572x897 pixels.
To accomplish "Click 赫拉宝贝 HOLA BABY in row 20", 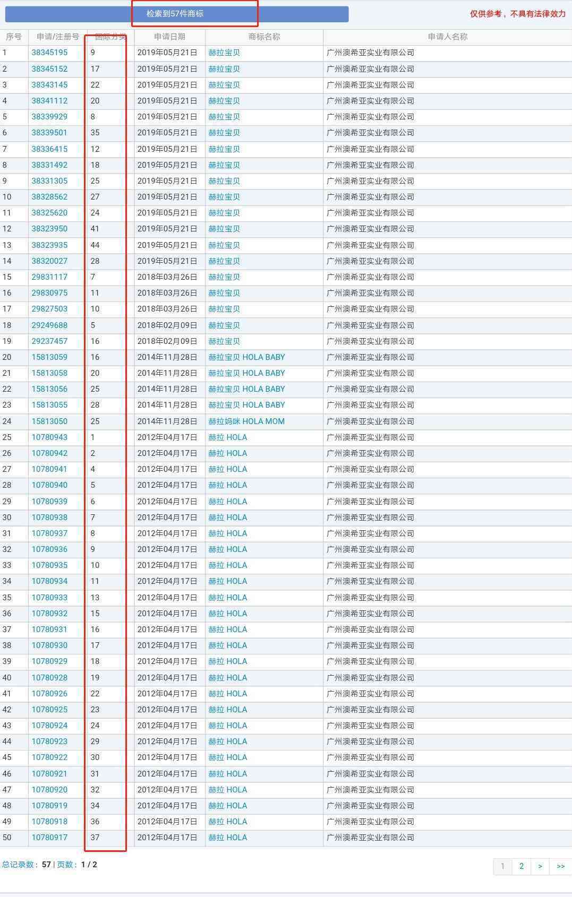I will (246, 357).
